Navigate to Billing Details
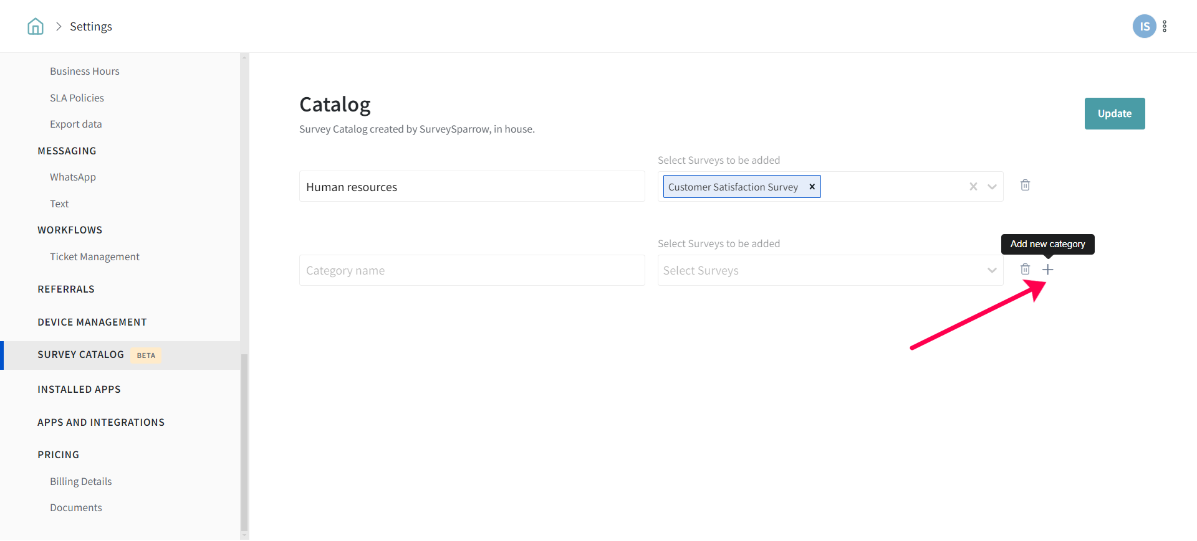Image resolution: width=1197 pixels, height=541 pixels. click(81, 481)
